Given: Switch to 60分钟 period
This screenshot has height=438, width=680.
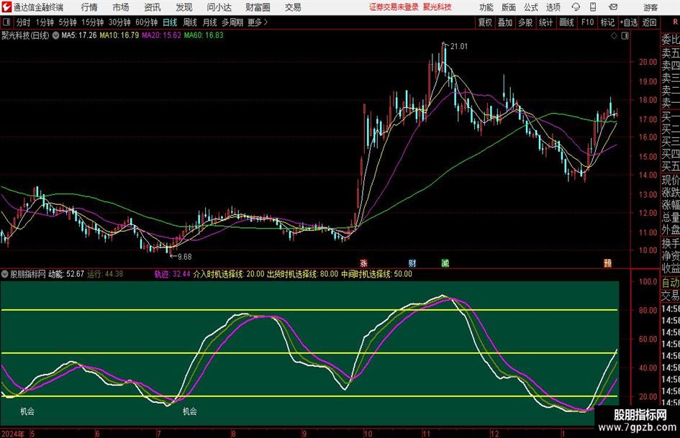Looking at the screenshot, I should click(146, 22).
